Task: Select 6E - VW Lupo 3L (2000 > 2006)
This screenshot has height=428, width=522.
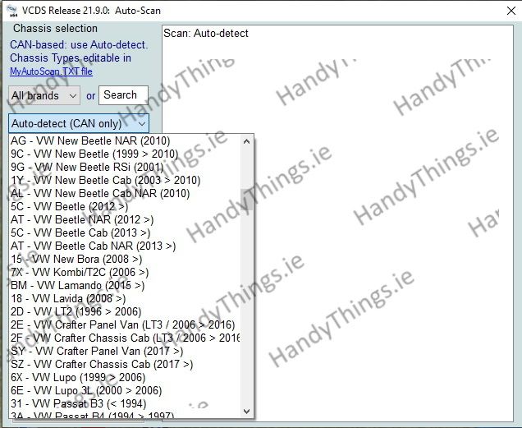Action: pos(125,390)
